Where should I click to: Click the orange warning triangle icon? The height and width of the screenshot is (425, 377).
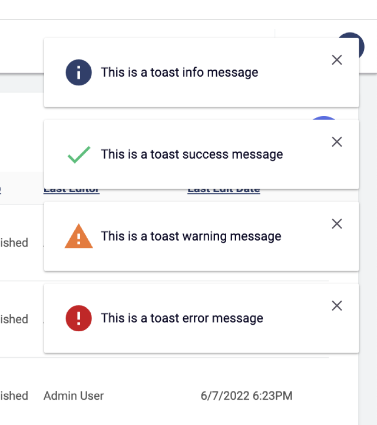coord(78,236)
